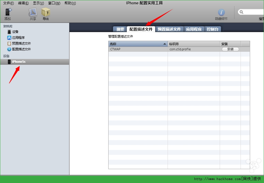Click the 标识符 column header
The width and height of the screenshot is (264, 183).
[x=194, y=44]
